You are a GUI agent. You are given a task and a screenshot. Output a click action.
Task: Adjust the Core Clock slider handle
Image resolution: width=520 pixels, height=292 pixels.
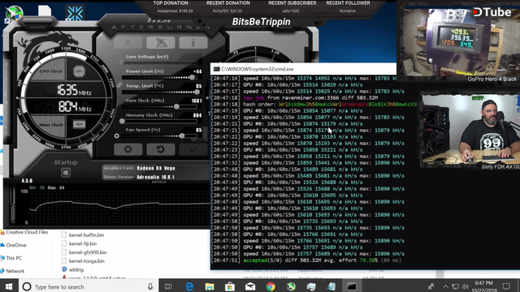[176, 106]
